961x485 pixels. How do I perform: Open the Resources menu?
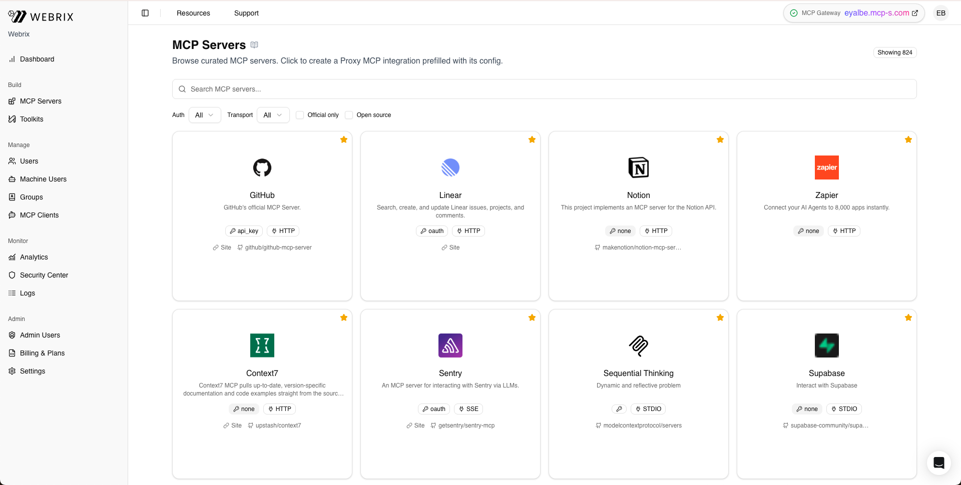point(193,13)
